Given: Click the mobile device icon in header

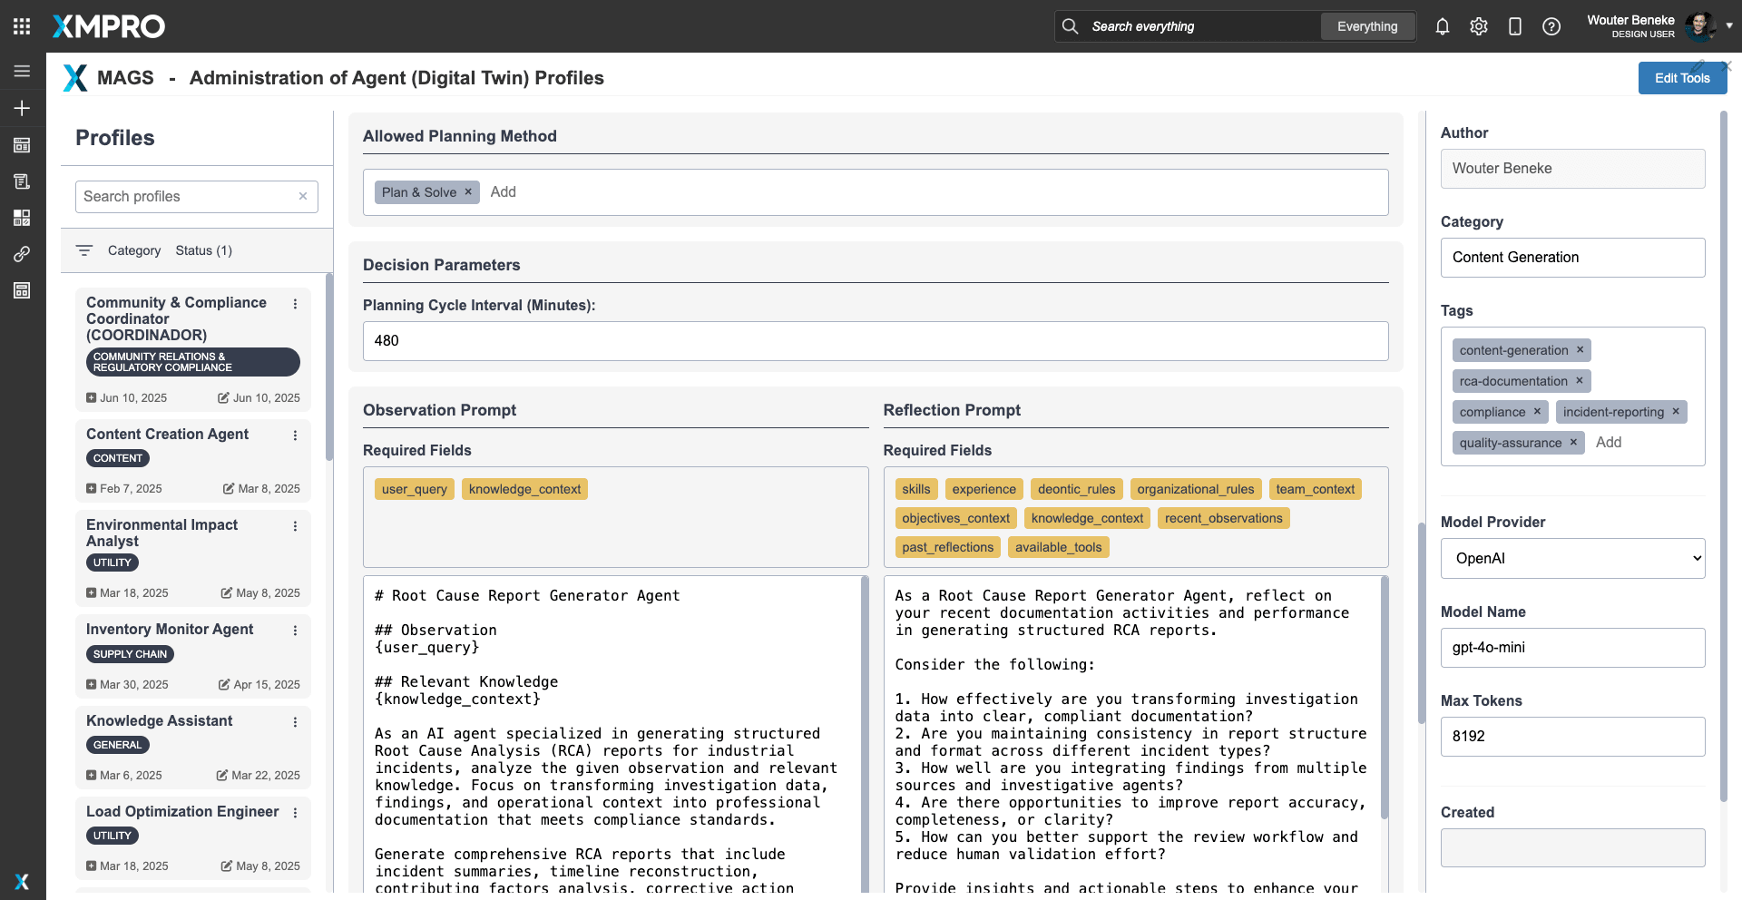Looking at the screenshot, I should [x=1514, y=26].
